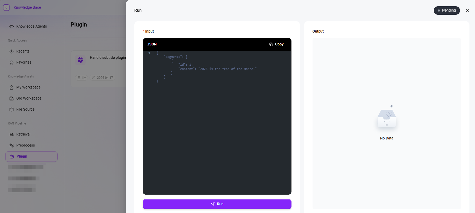Click the Plugin briefcase icon
Viewport: 475px width, 213px height.
12,157
